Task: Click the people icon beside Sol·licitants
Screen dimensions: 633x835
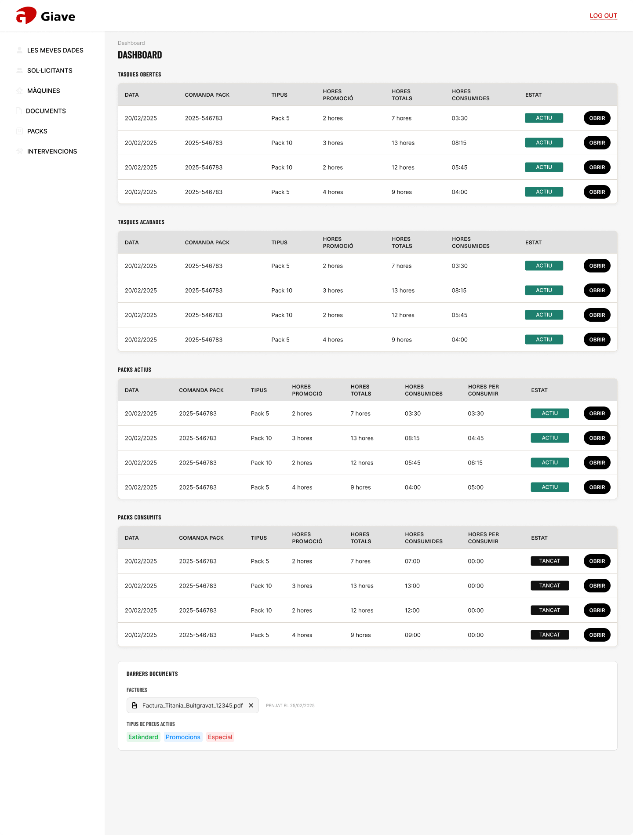Action: pos(19,70)
